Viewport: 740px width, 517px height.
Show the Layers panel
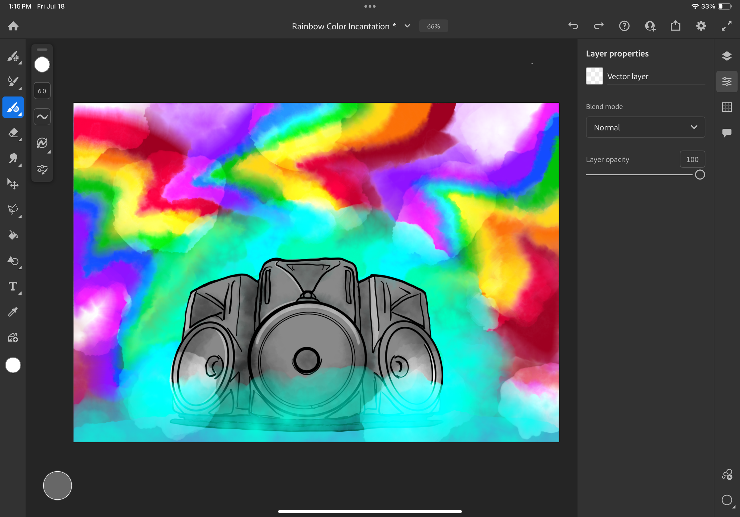point(727,56)
